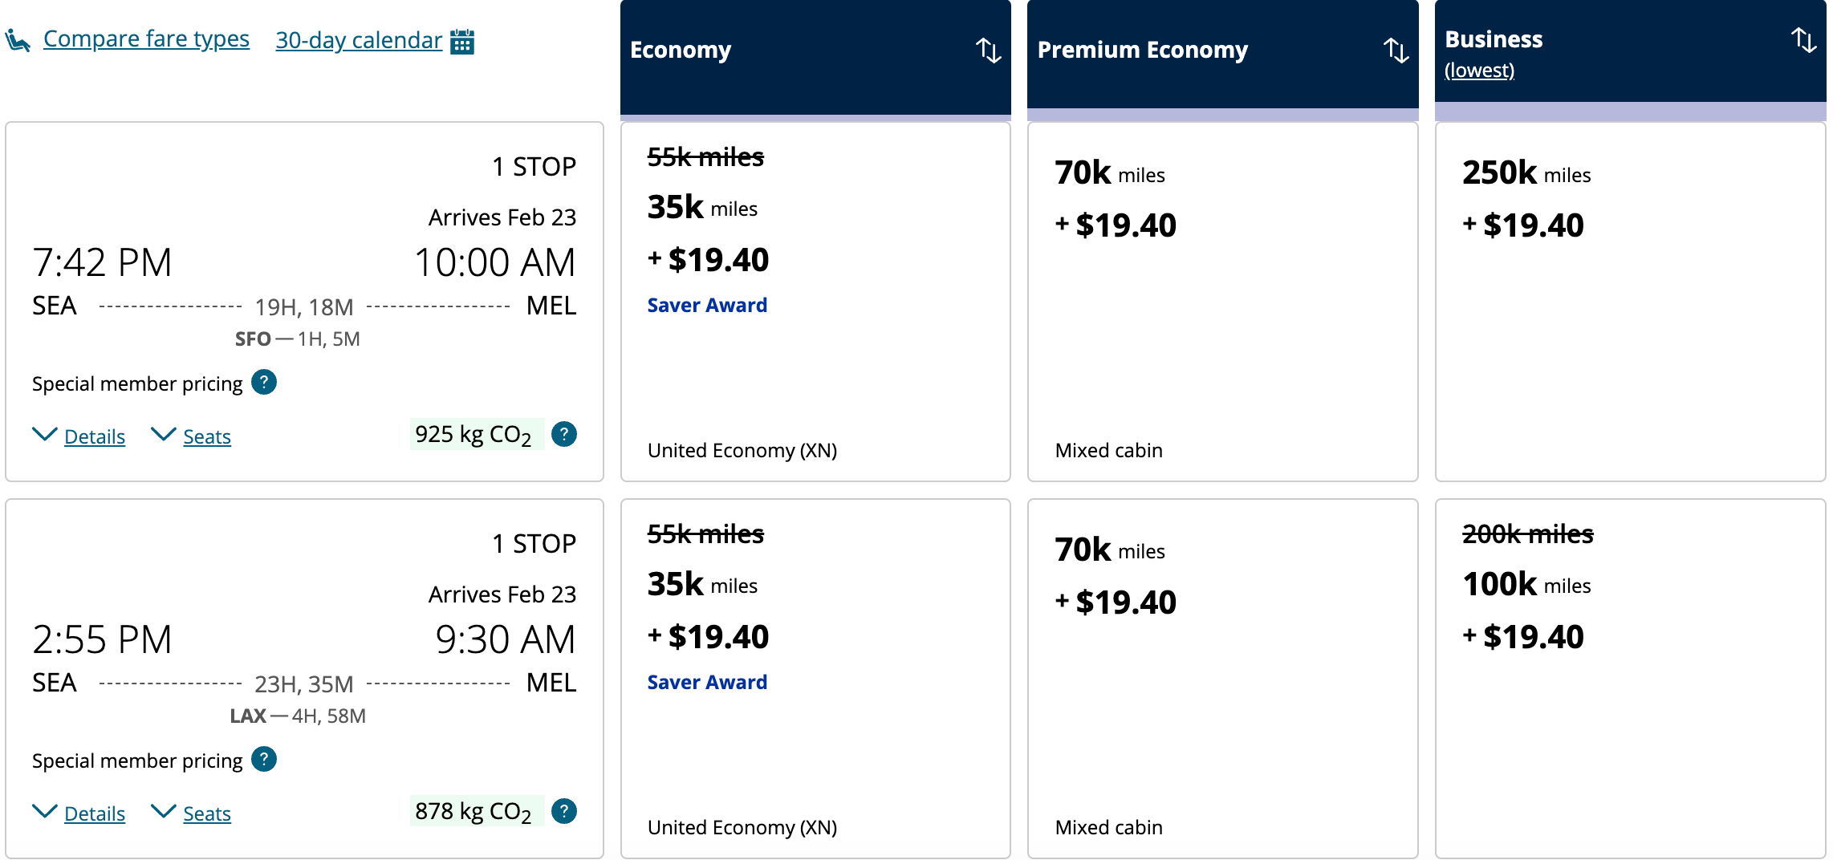Click the calendar icon beside 30-day calendar
Image resolution: width=1833 pixels, height=860 pixels.
[x=462, y=41]
